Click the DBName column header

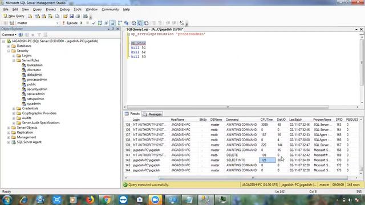point(216,120)
